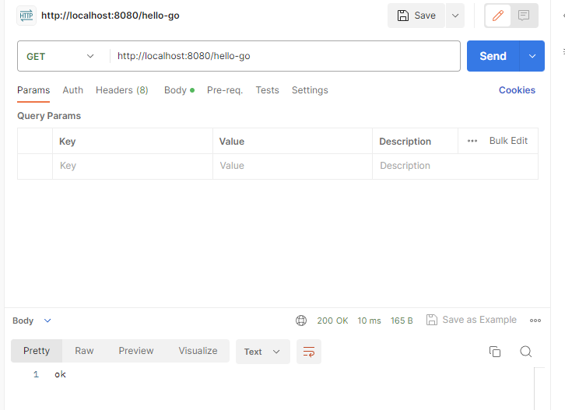Click the 200 OK status
The height and width of the screenshot is (410, 565).
pyautogui.click(x=332, y=321)
